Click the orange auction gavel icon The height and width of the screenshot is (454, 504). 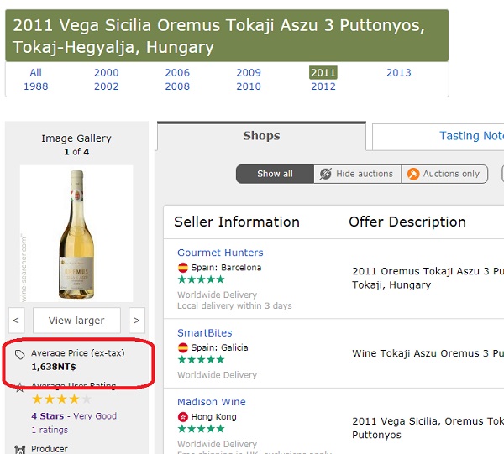(x=413, y=174)
